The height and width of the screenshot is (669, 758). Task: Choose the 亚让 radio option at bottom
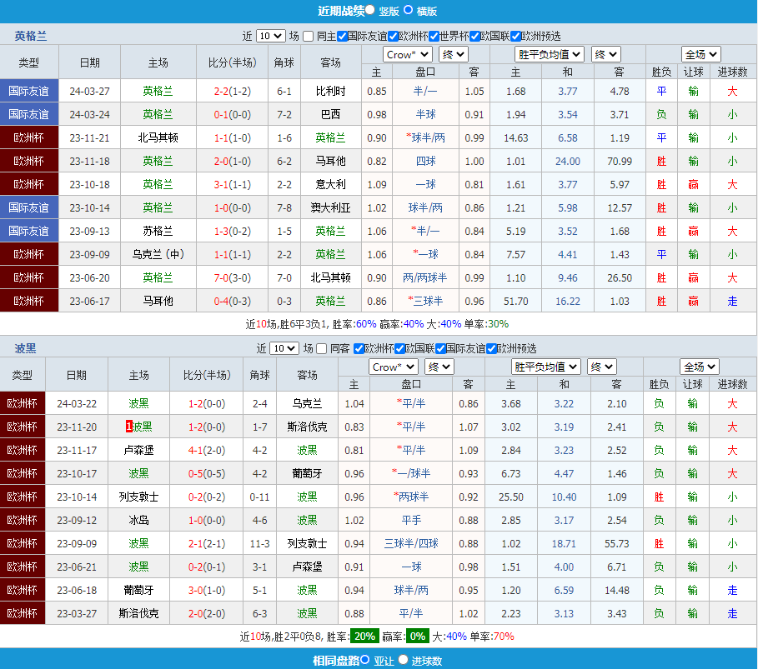367,660
